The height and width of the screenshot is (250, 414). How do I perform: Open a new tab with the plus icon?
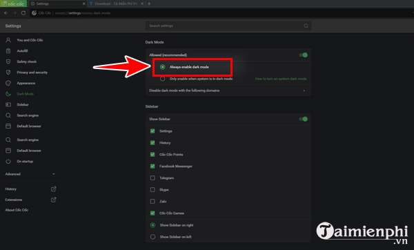(149, 3)
